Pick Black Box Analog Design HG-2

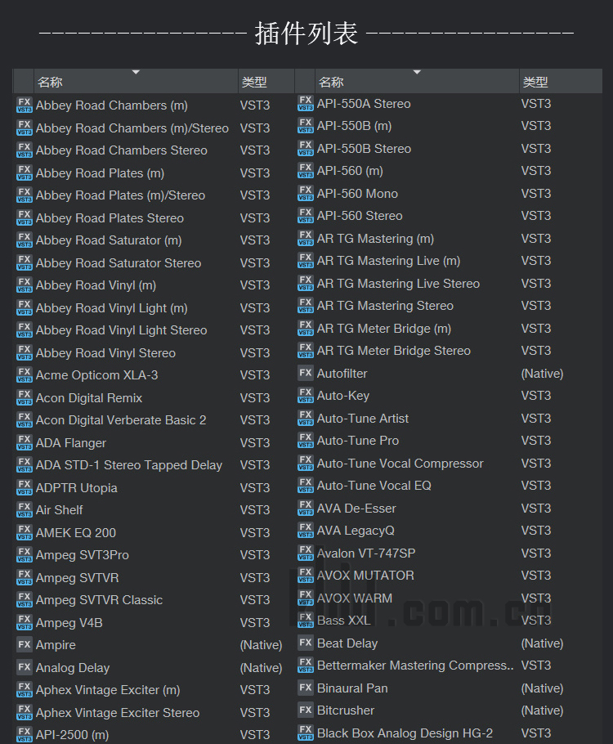[405, 733]
